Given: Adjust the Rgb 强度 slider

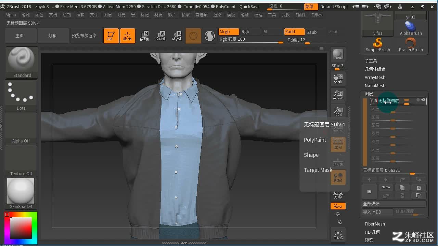Looking at the screenshot, I should (x=251, y=40).
